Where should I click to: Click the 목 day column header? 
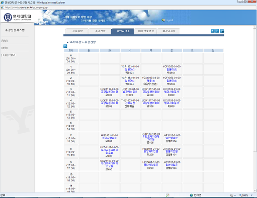point(151,50)
